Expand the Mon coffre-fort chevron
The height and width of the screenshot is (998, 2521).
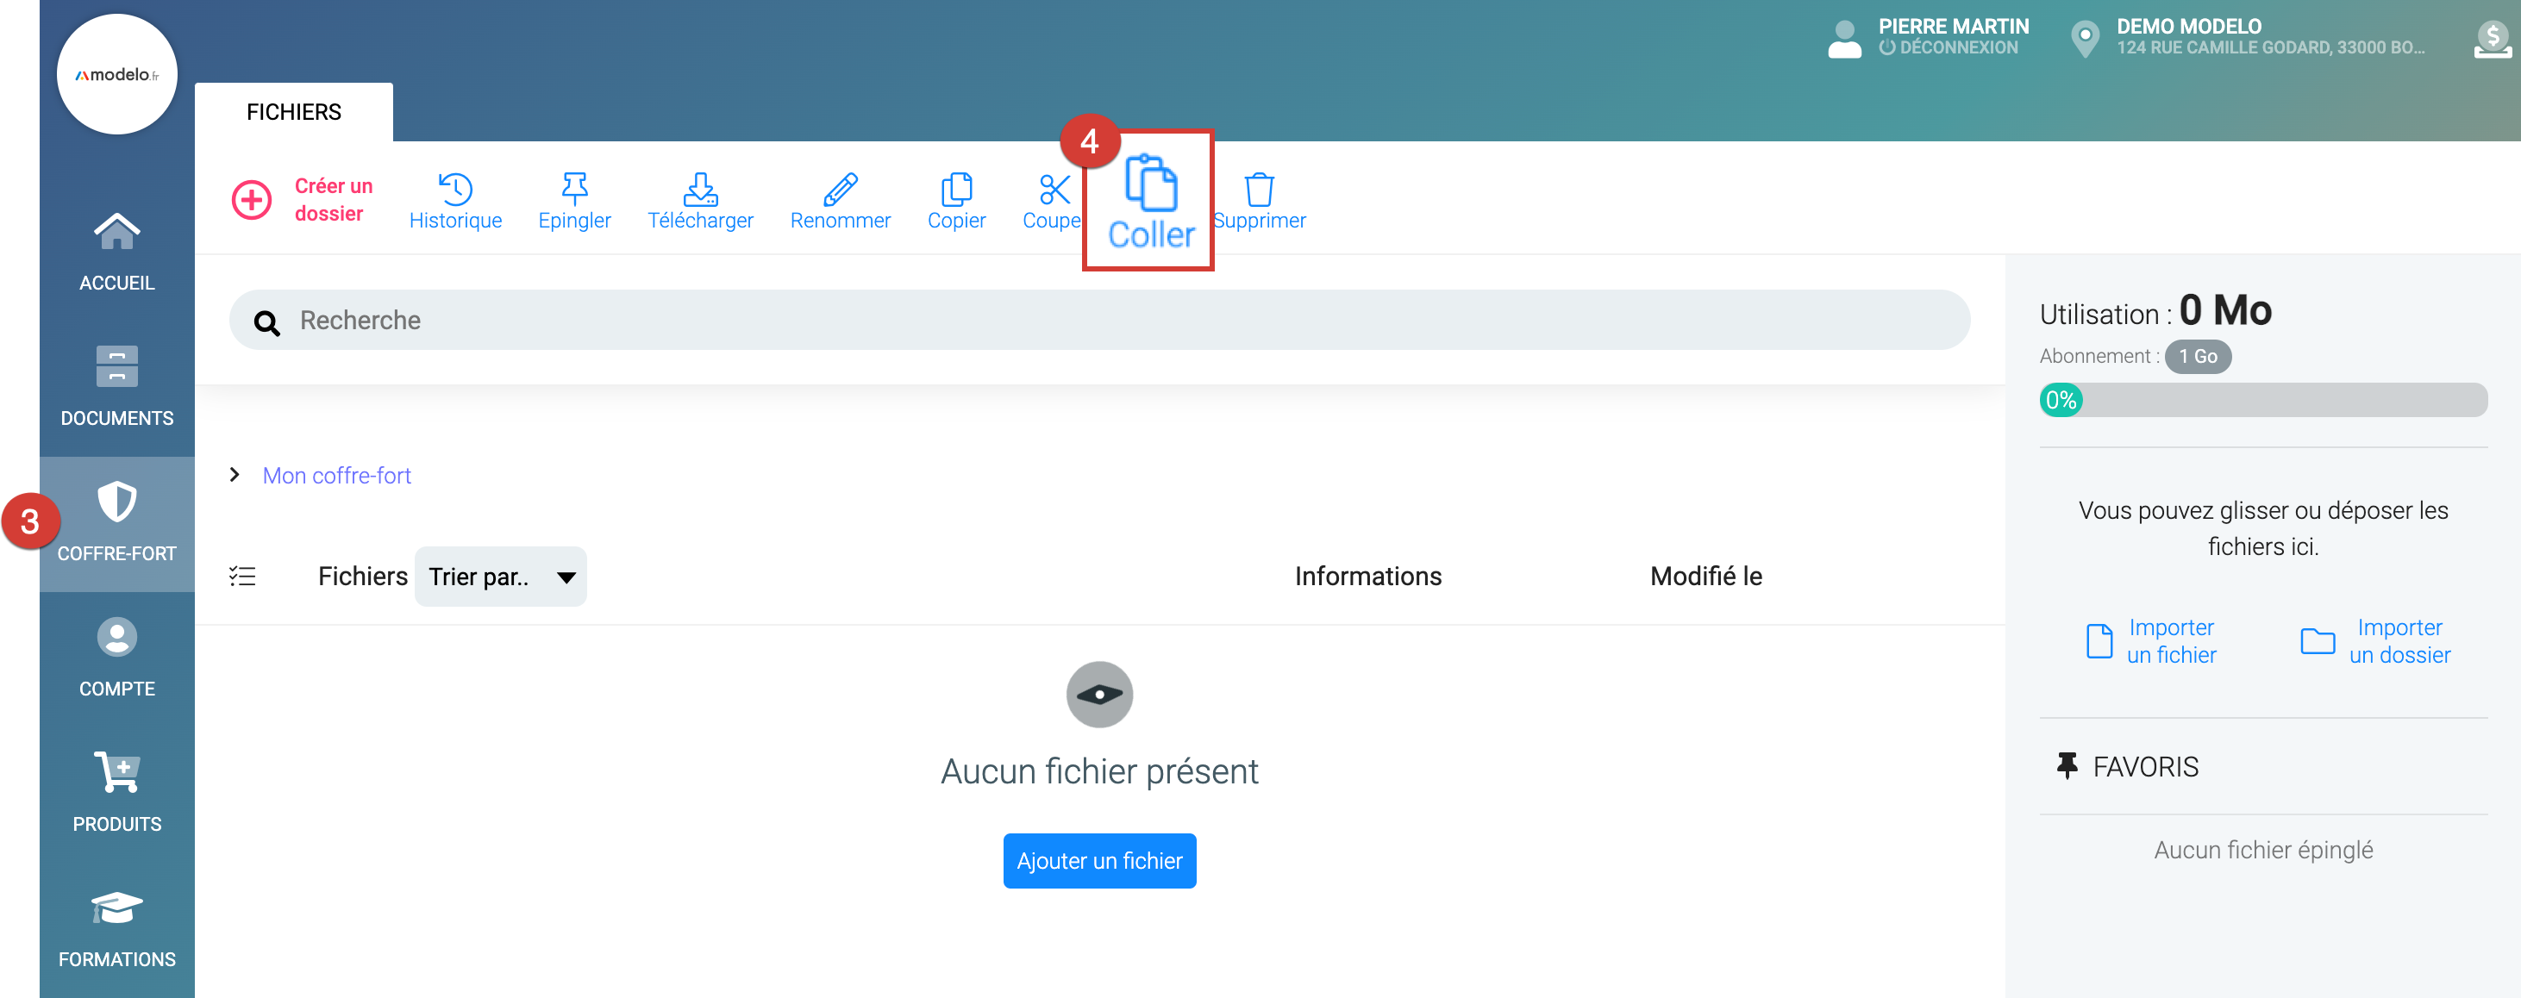235,475
